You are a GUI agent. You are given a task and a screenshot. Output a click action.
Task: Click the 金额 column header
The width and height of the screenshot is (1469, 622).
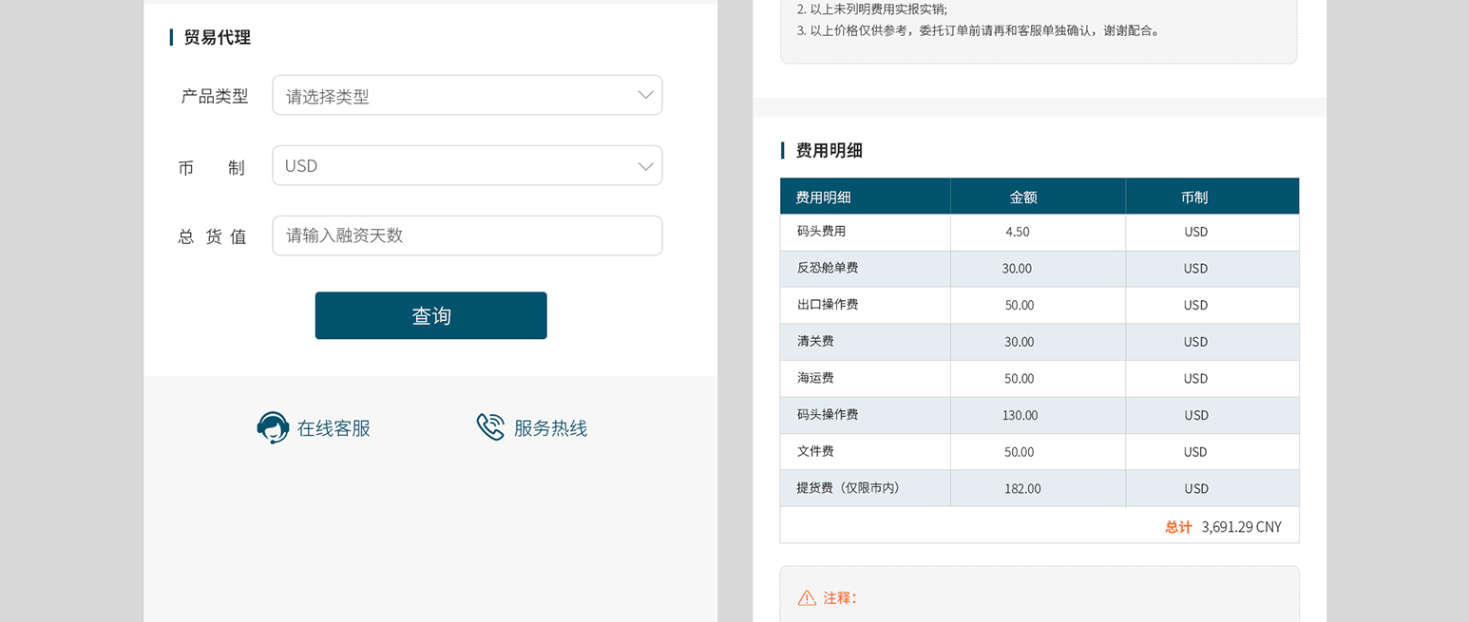point(1022,198)
